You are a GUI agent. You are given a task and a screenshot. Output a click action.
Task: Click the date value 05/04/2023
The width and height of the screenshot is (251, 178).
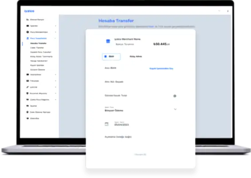point(122,124)
